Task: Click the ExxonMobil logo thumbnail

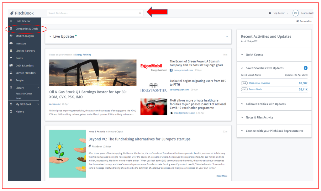Action: [x=154, y=67]
